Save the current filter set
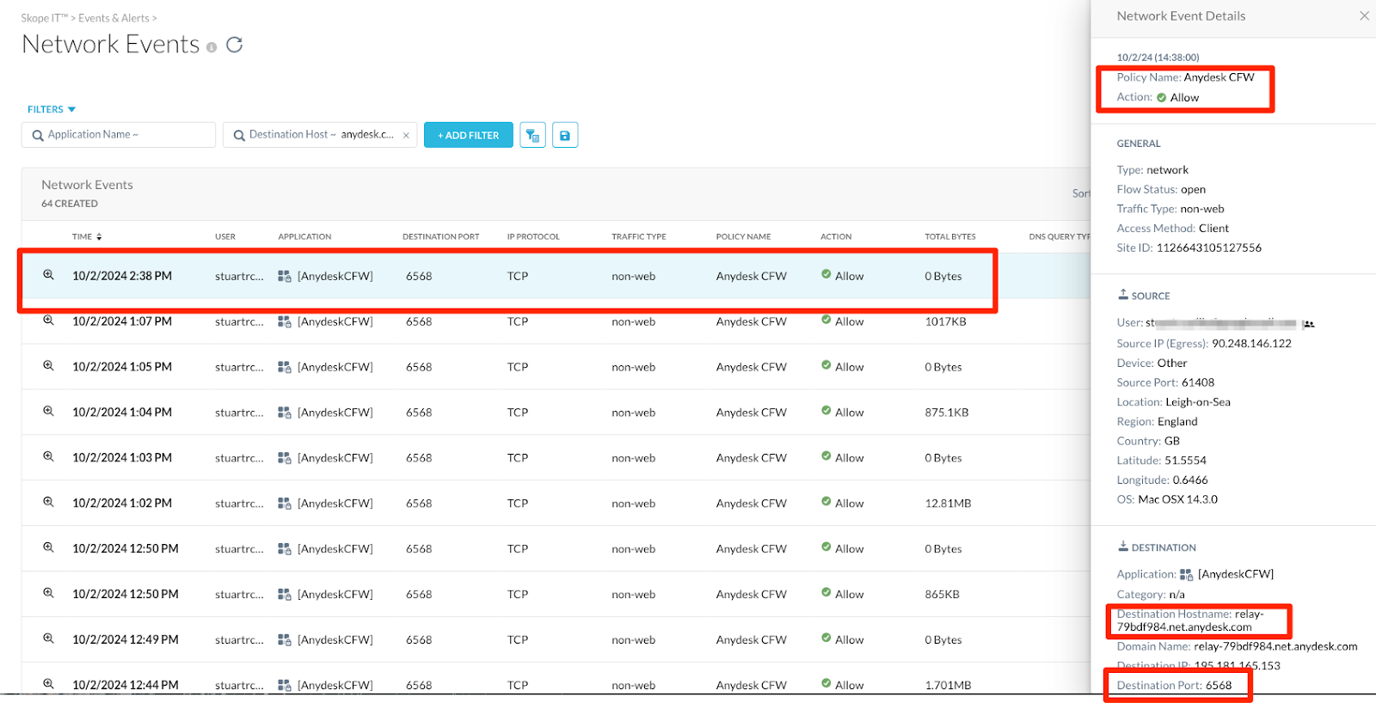This screenshot has height=703, width=1376. point(565,135)
